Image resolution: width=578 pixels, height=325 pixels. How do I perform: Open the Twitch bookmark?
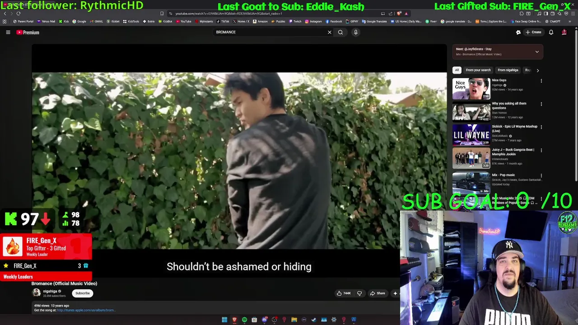(295, 21)
